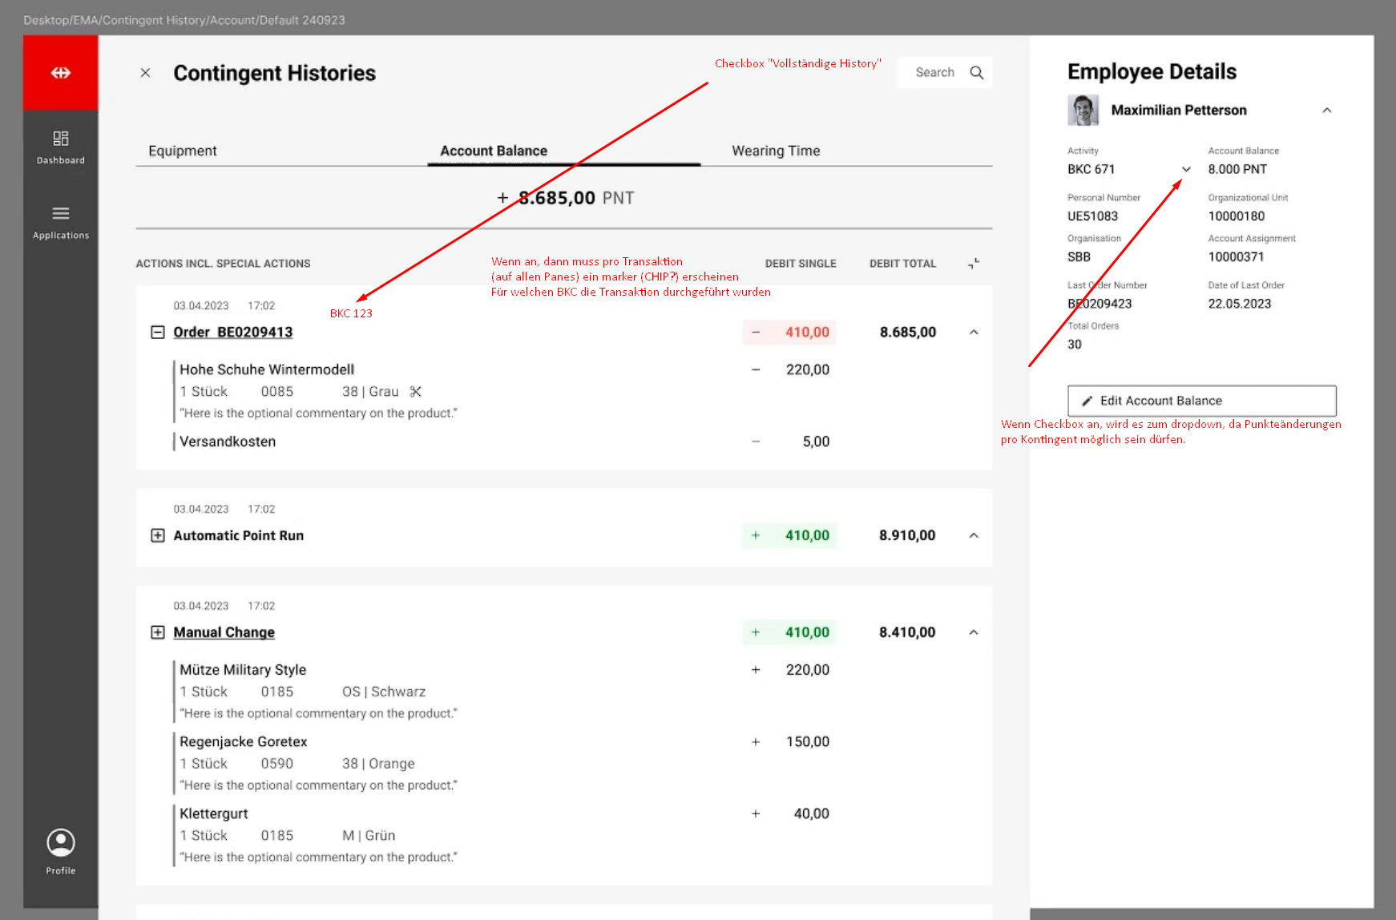The height and width of the screenshot is (920, 1396).
Task: Expand Automatic Point Run plus box
Action: coord(158,535)
